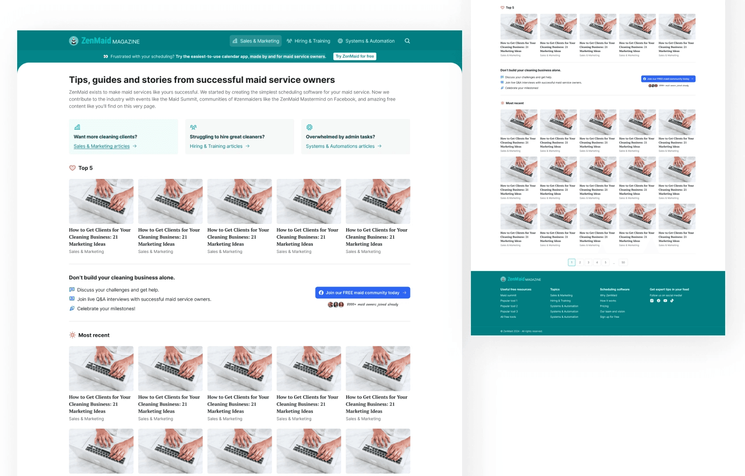Screen dimensions: 745x476
Task: Jump to pagination page 50
Action: (623, 262)
